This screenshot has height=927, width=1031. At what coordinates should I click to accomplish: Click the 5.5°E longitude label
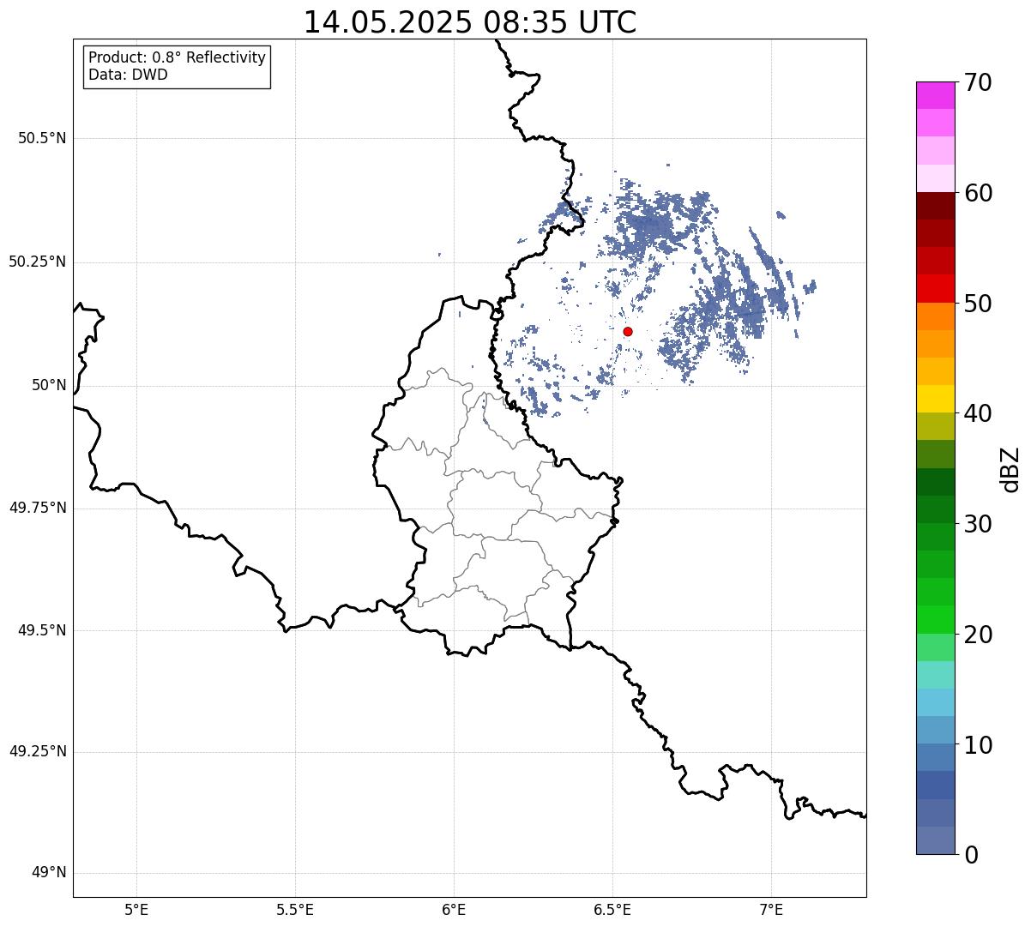[x=295, y=909]
